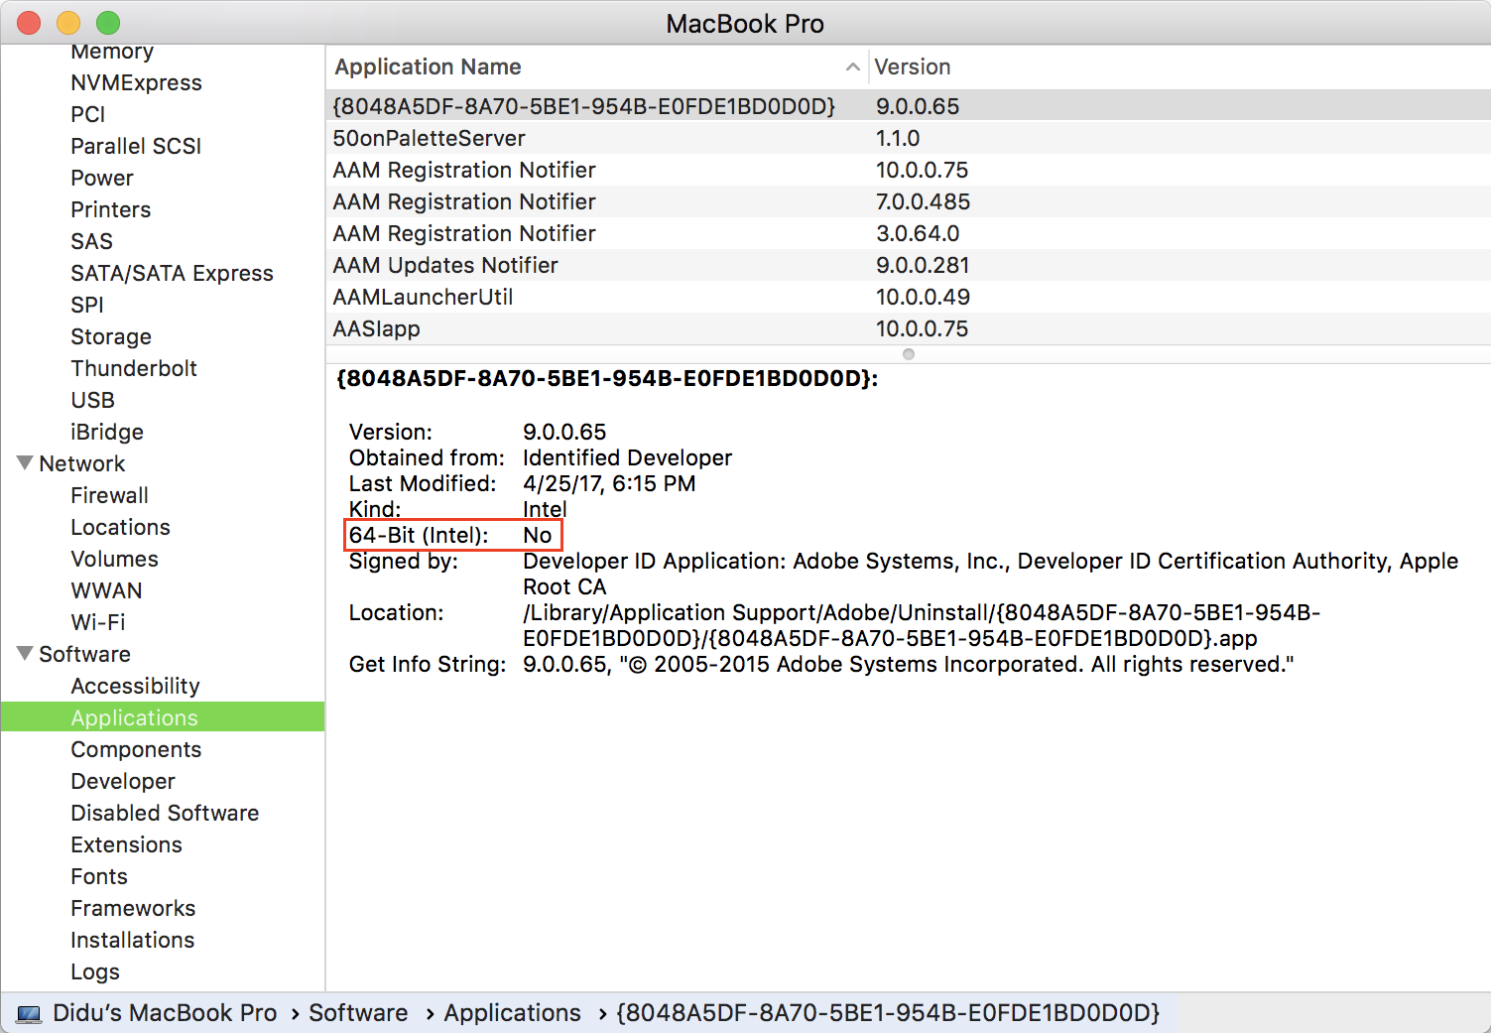Viewport: 1491px width, 1033px height.
Task: Select the AASIapp row
Action: pos(908,328)
